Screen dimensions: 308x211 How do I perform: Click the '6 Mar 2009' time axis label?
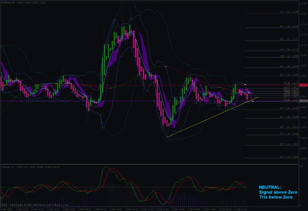coord(6,209)
